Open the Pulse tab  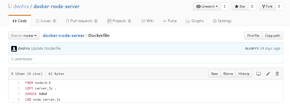170,21
